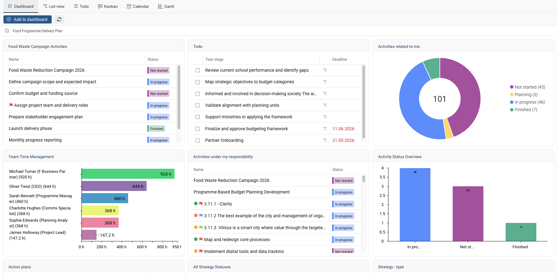
Task: Click hierarchy icon beside Validate alignment task
Action: (x=325, y=105)
